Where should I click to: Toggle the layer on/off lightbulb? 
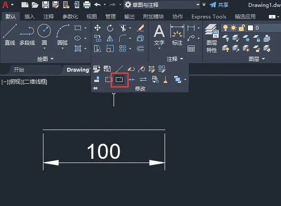(x=225, y=28)
